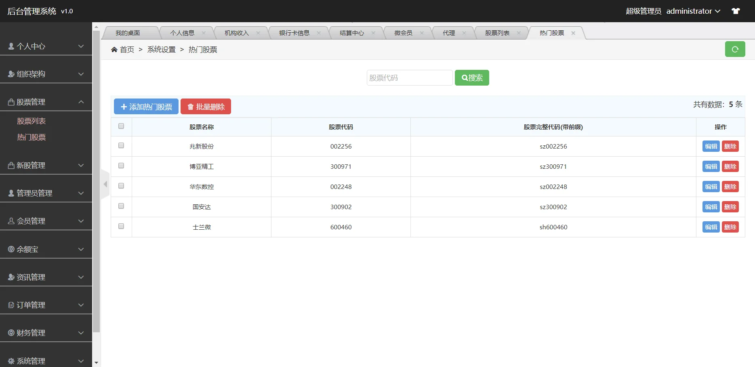Click the home icon in the breadcrumb
Screen dimensions: 755x367
[114, 49]
